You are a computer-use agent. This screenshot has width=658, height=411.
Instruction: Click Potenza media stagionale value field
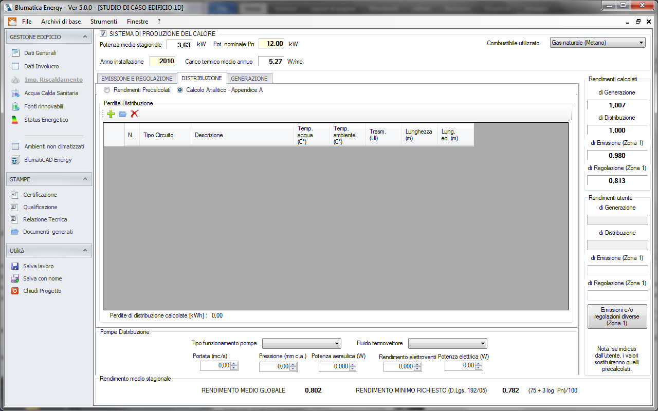[179, 45]
